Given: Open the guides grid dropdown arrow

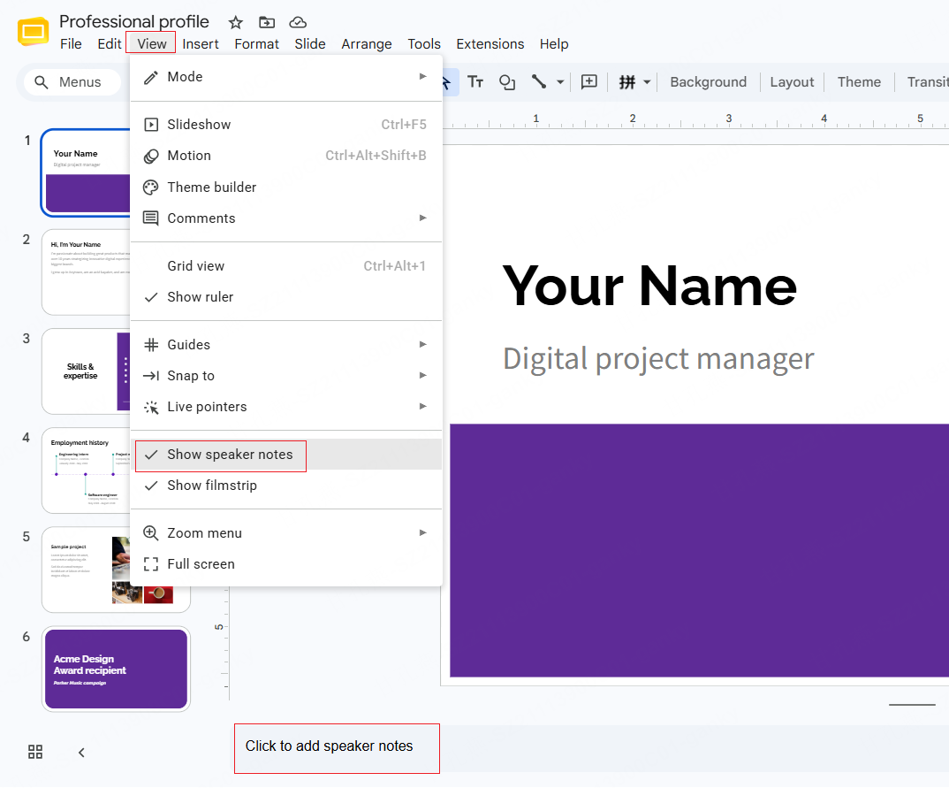Looking at the screenshot, I should pyautogui.click(x=647, y=81).
